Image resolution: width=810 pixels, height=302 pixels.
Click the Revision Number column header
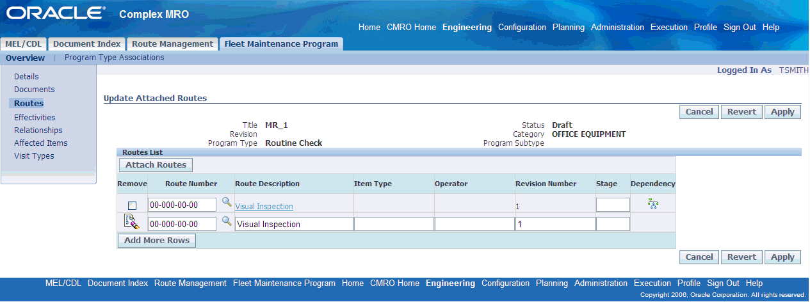(546, 184)
